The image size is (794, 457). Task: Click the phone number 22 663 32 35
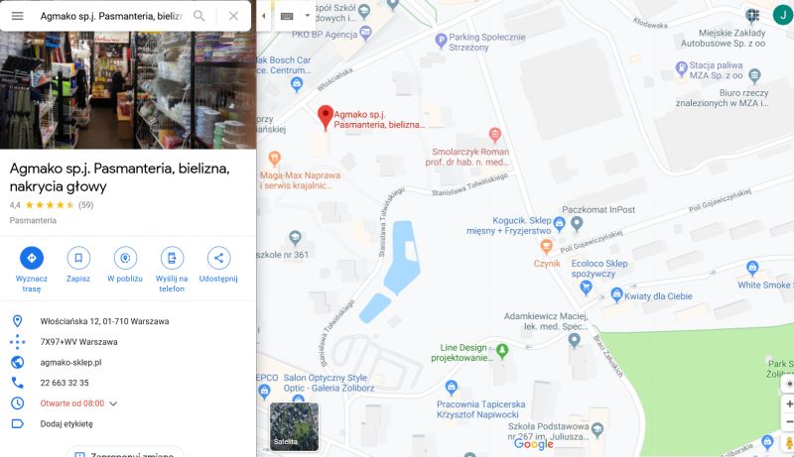tap(65, 383)
